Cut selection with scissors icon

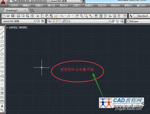point(38,16)
